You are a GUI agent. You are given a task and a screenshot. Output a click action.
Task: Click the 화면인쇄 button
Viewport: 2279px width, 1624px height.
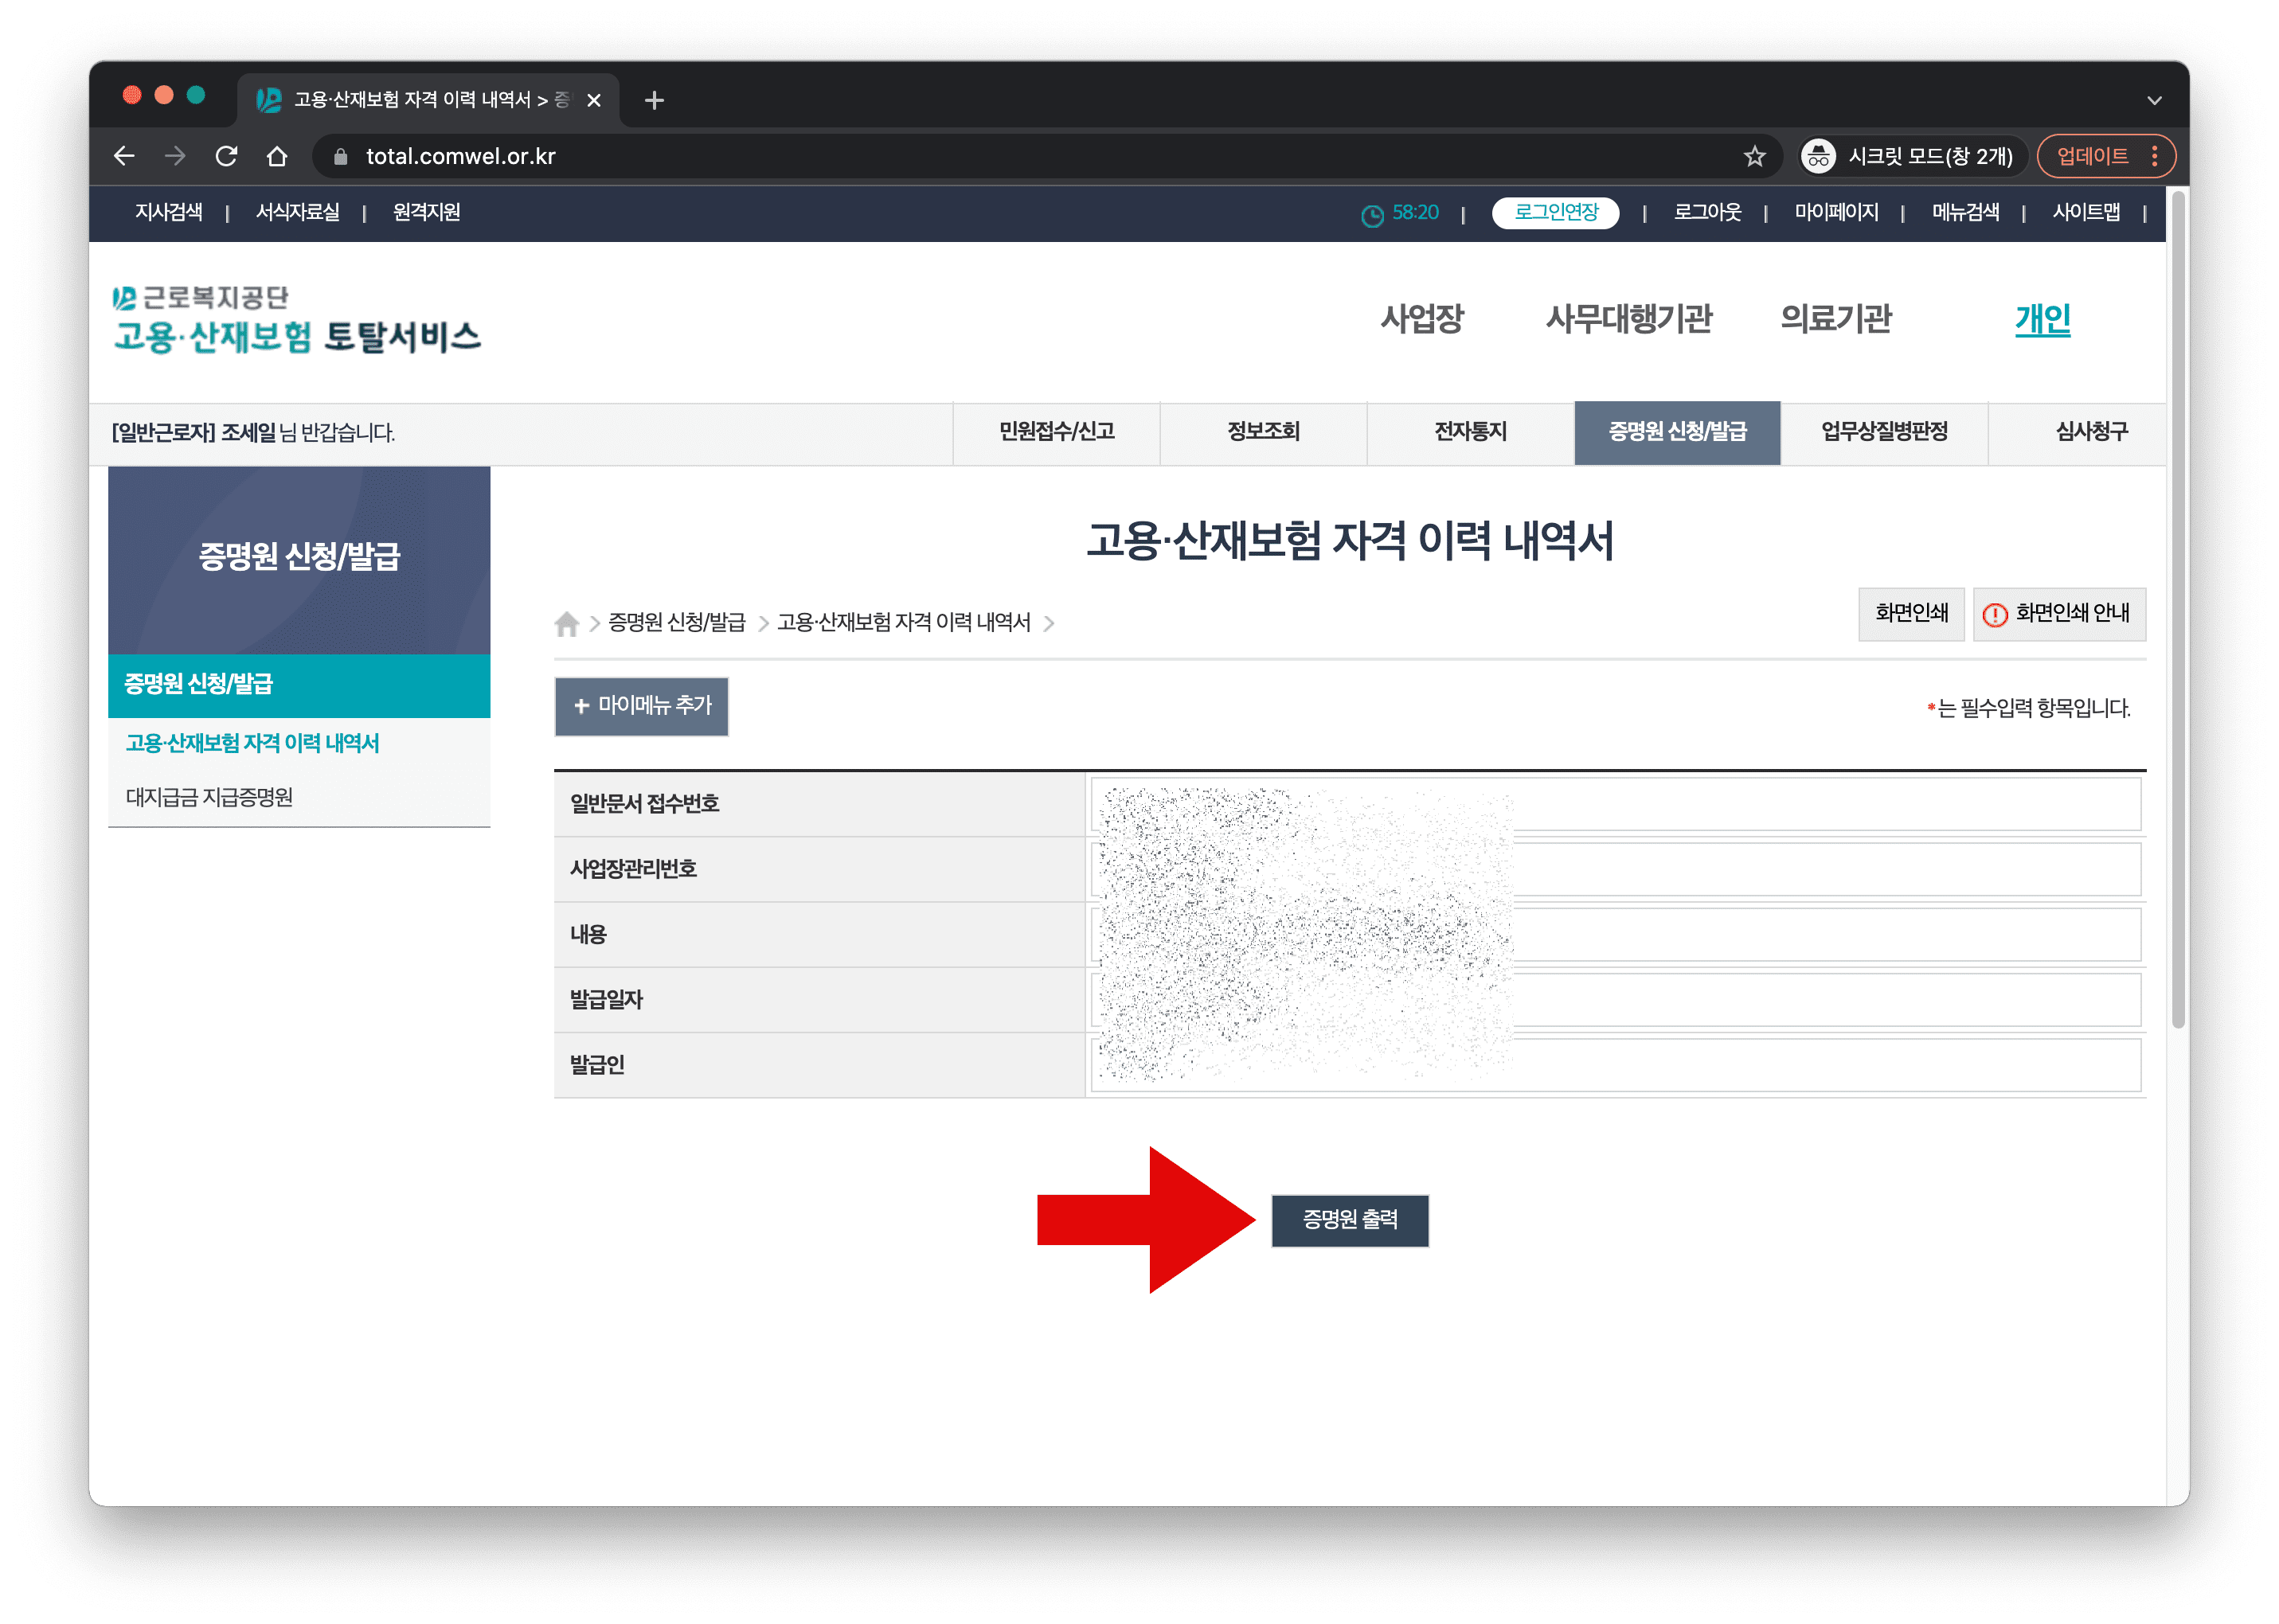pos(1911,613)
